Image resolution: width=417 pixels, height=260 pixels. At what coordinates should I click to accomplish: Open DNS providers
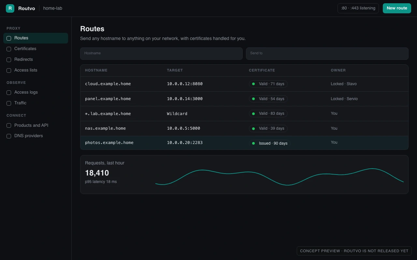36,136
